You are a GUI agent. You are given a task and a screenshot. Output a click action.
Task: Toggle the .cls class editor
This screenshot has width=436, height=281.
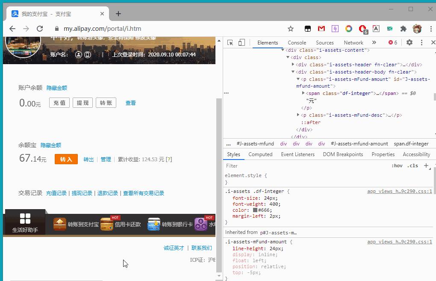pyautogui.click(x=412, y=166)
